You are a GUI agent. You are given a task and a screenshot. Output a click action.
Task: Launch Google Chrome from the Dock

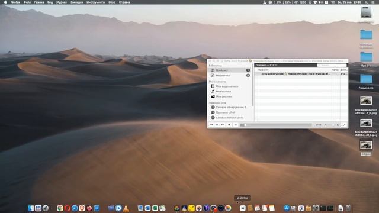[60, 208]
